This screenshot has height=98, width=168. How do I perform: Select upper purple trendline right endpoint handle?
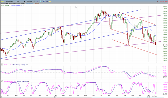(x=160, y=15)
